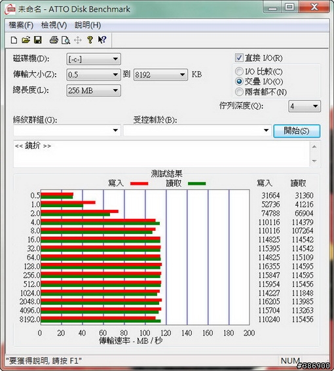Select the 交疊 I/O(O) radio button
334x371 pixels.
coord(239,81)
